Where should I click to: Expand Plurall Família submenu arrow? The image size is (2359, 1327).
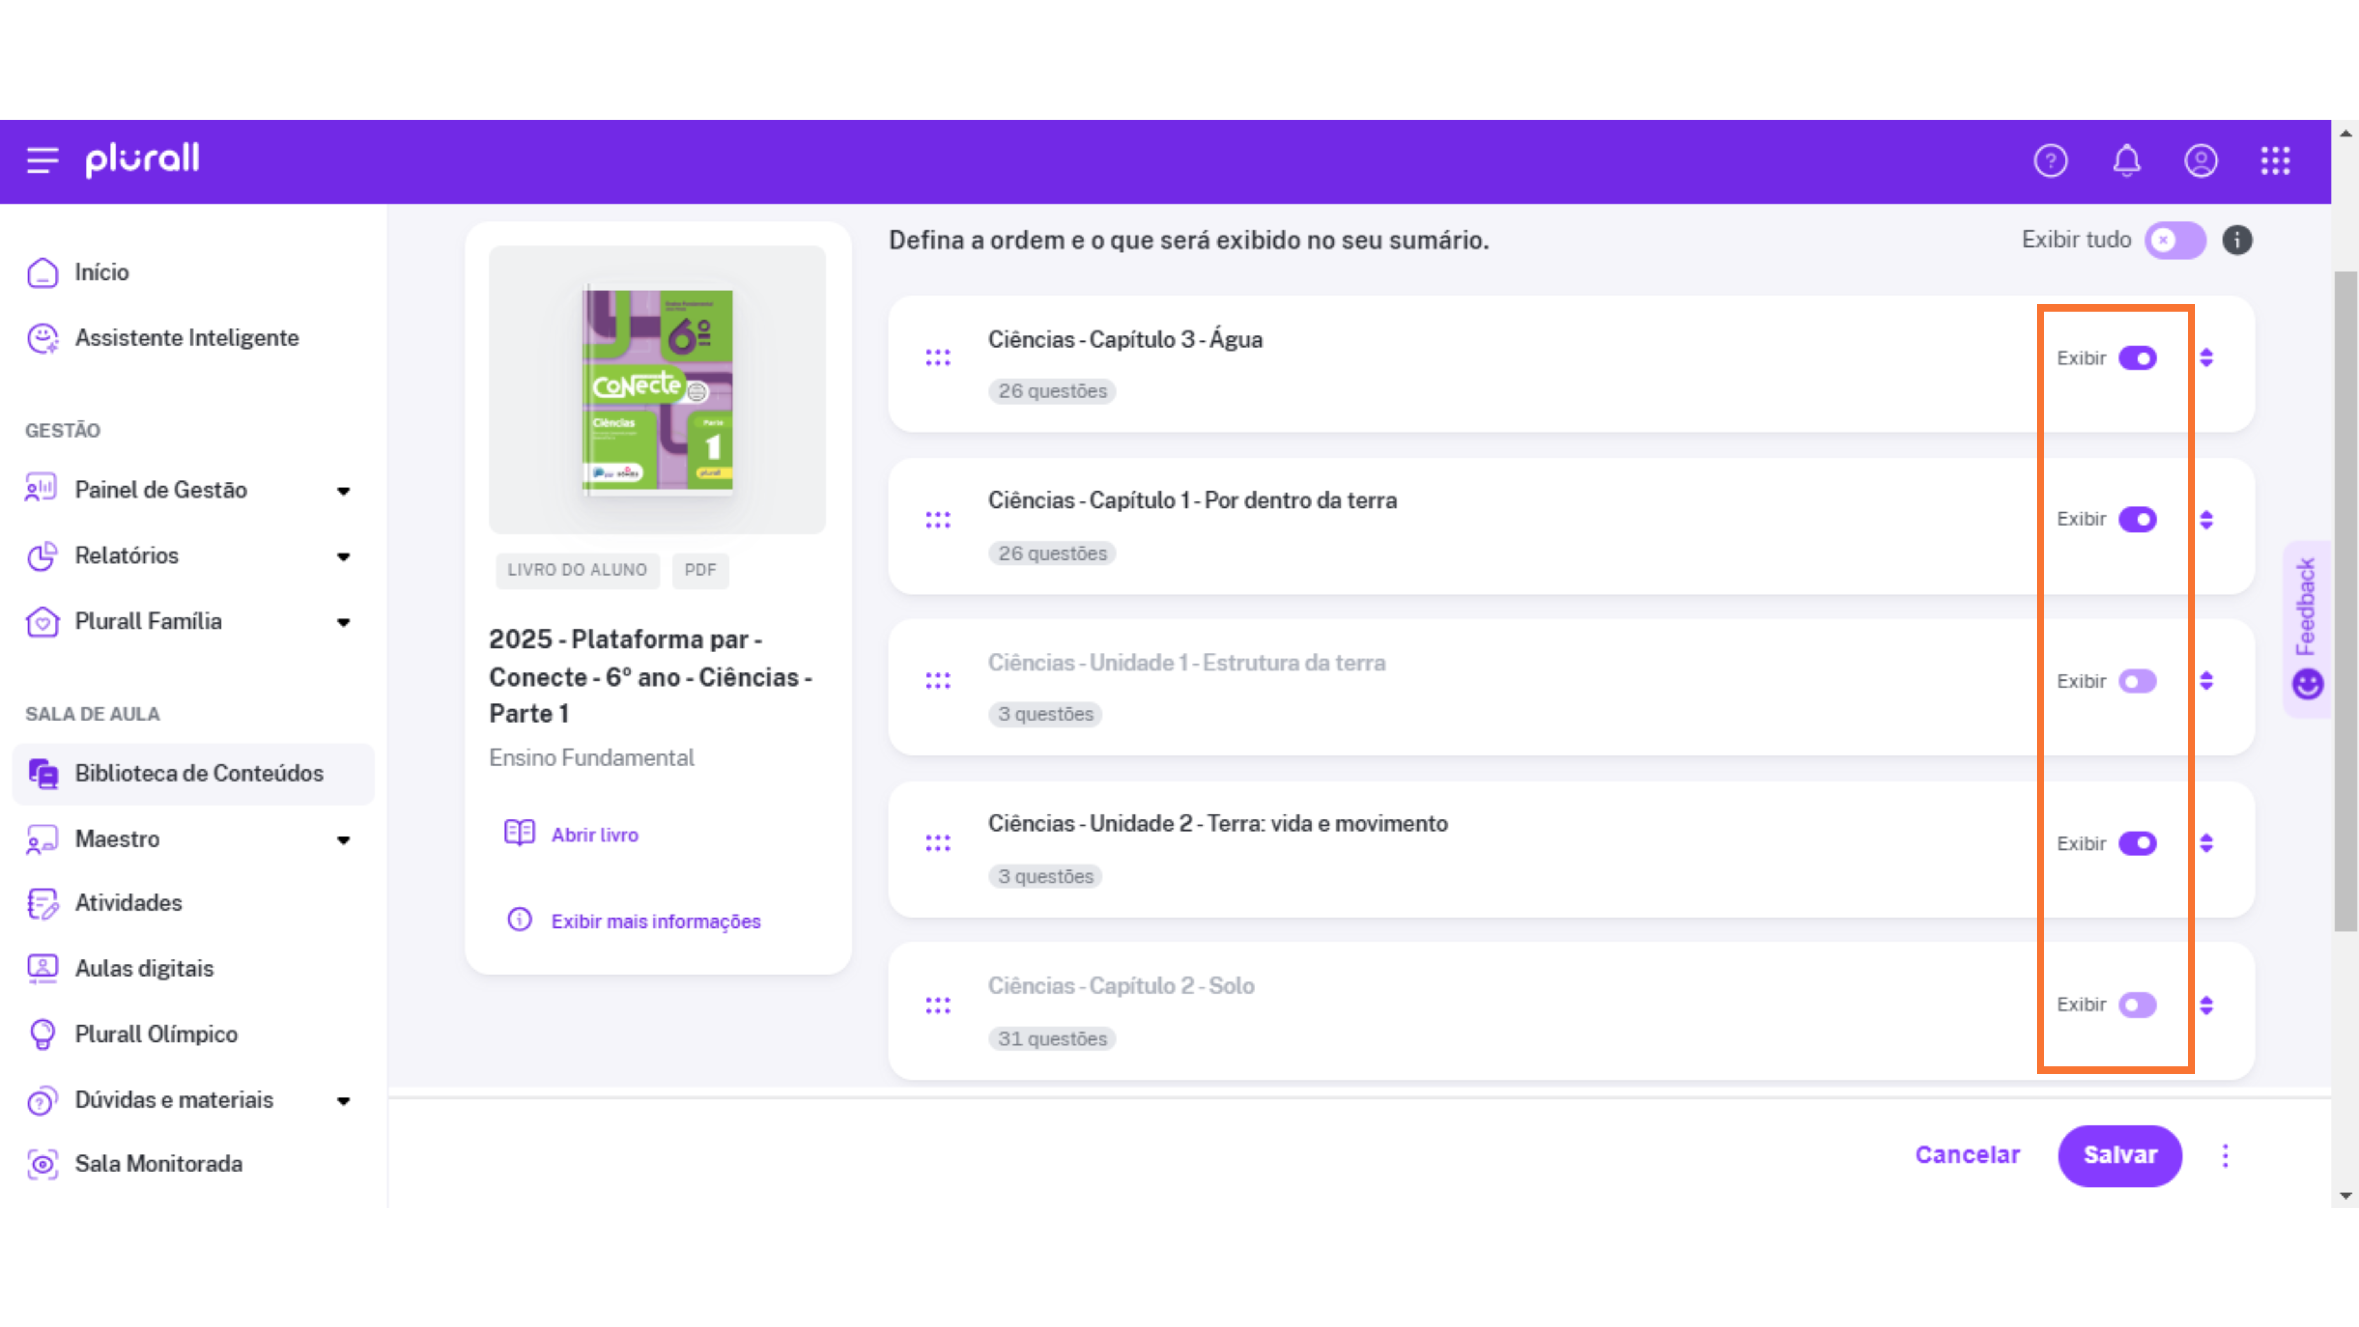pos(343,623)
